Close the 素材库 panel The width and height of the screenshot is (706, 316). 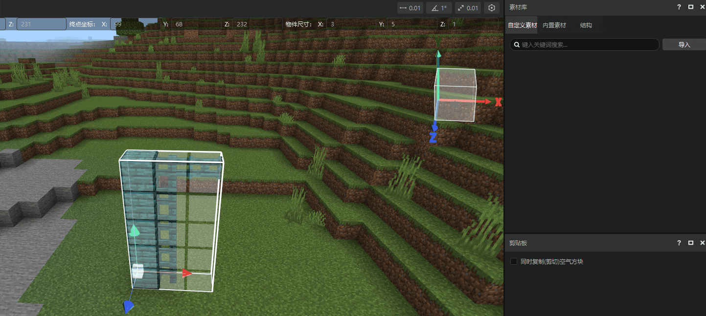coord(702,7)
